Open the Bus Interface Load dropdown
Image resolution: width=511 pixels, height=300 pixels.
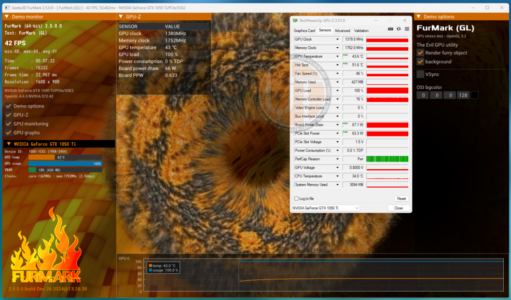[337, 116]
